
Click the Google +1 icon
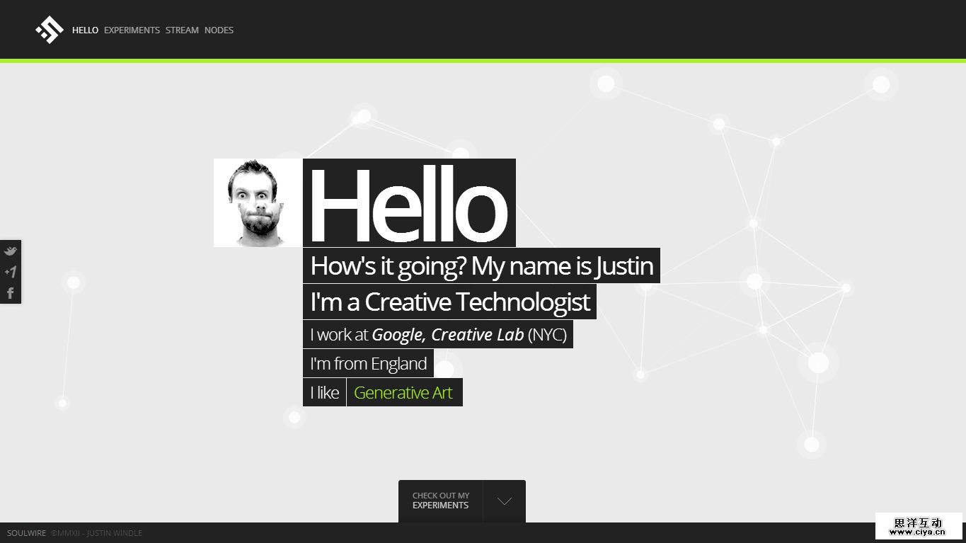click(x=10, y=272)
